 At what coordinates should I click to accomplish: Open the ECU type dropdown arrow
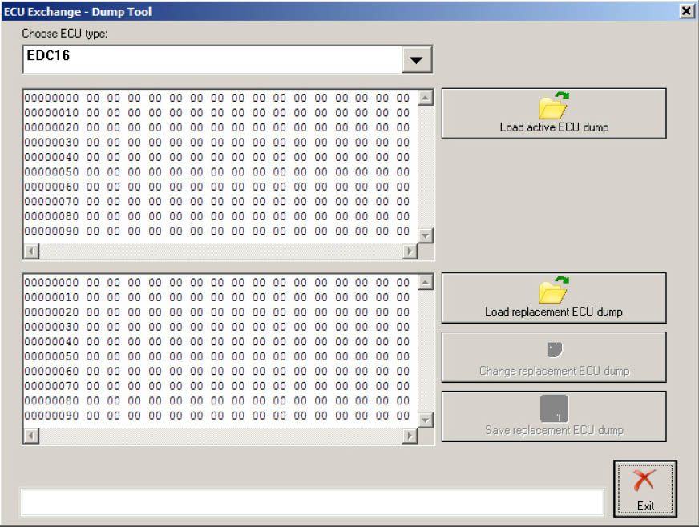click(416, 60)
